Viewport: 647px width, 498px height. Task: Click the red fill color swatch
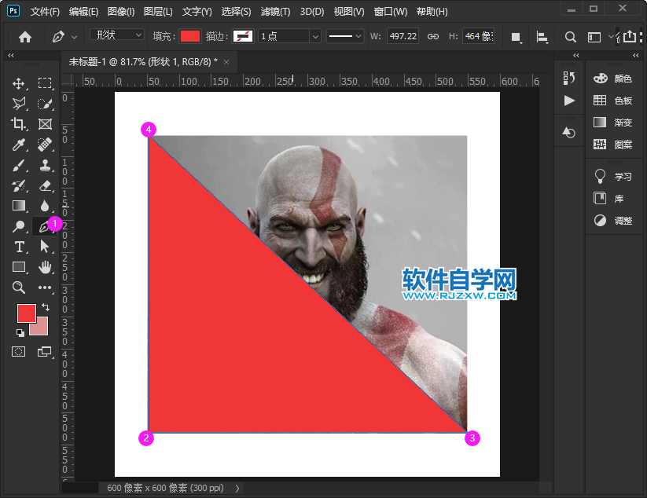click(190, 37)
